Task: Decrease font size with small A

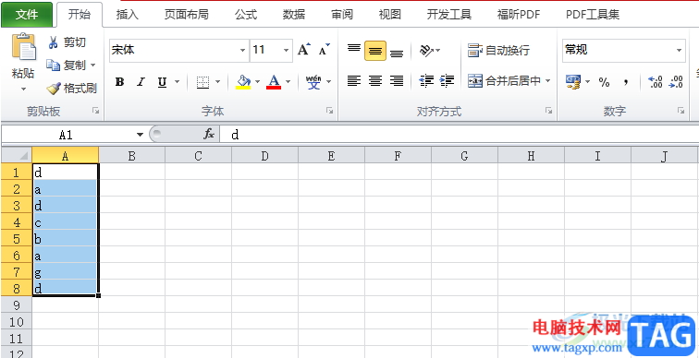Action: [x=325, y=50]
